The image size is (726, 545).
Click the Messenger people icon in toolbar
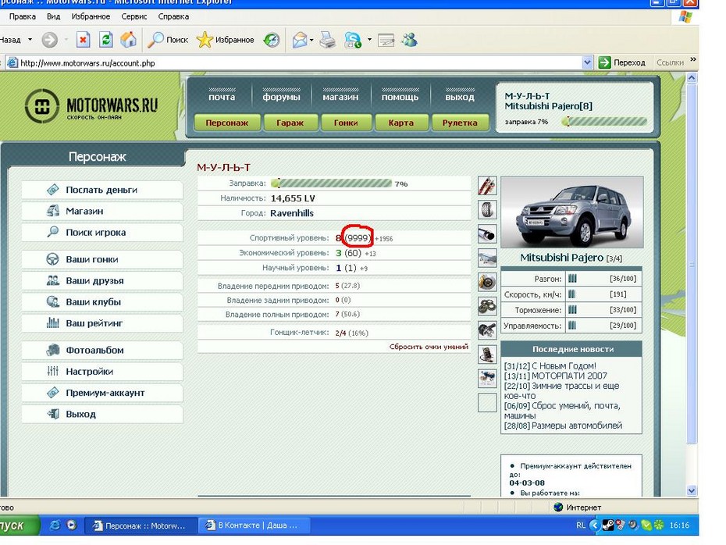tap(409, 41)
